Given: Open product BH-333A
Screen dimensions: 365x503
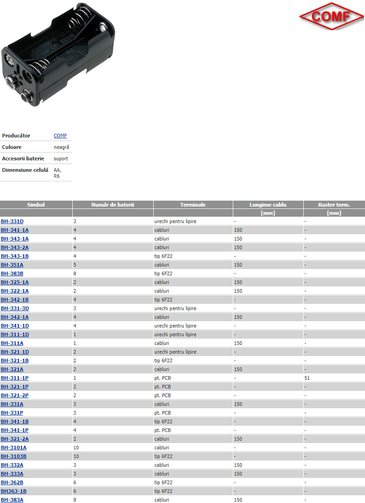Looking at the screenshot, I should pyautogui.click(x=12, y=474).
